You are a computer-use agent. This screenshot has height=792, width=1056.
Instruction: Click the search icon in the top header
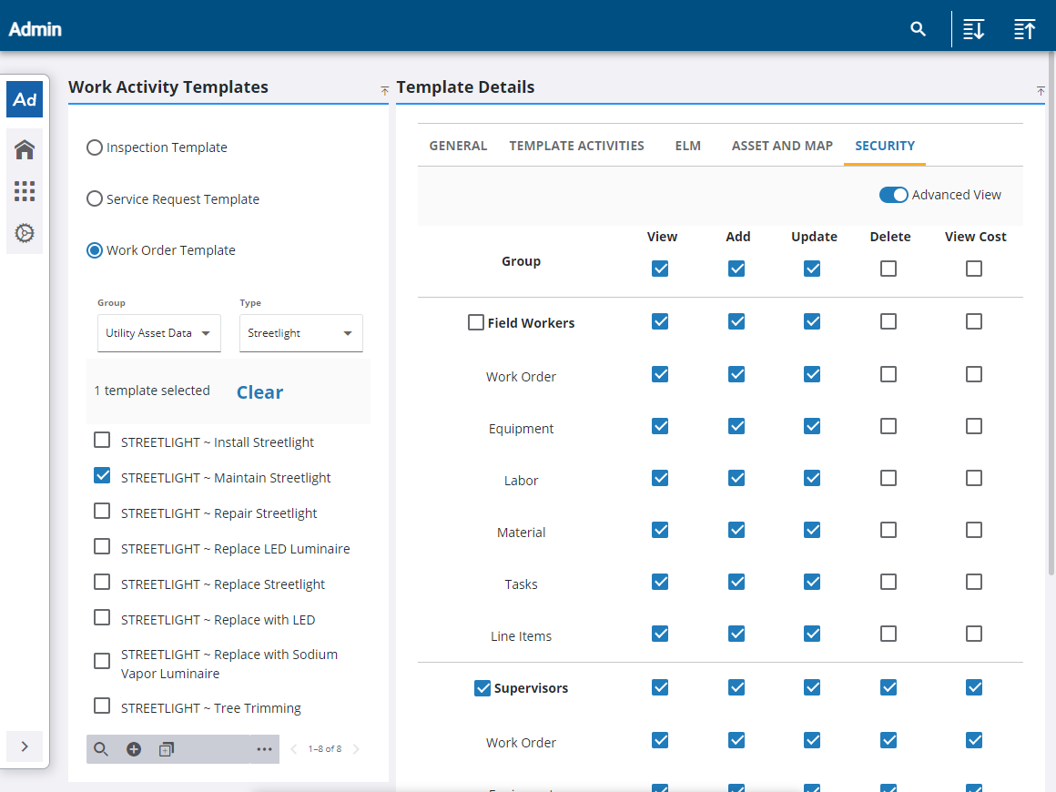[918, 29]
